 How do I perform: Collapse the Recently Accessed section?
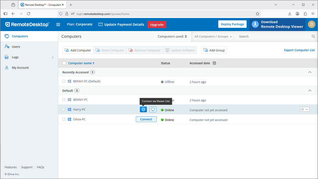310,72
